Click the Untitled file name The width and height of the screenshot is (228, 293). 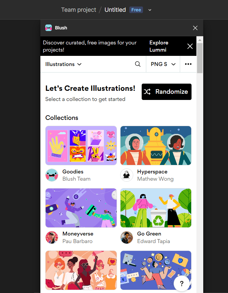tap(115, 10)
